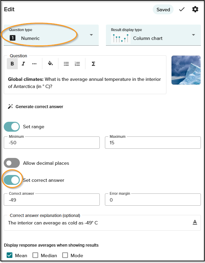Image resolution: width=205 pixels, height=263 pixels.
Task: Click the Generate correct answer button
Action: pyautogui.click(x=36, y=106)
